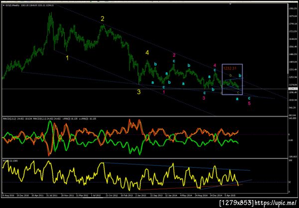Click the highlighted current price tag 1134.11
299x208 pixels.
click(293, 89)
